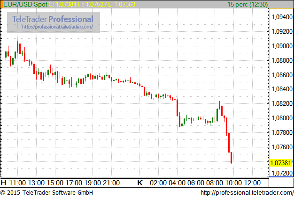294x197 pixels.
Task: Click the 2015 TeleTrader Software GmbH copyright text
Action: [46, 192]
